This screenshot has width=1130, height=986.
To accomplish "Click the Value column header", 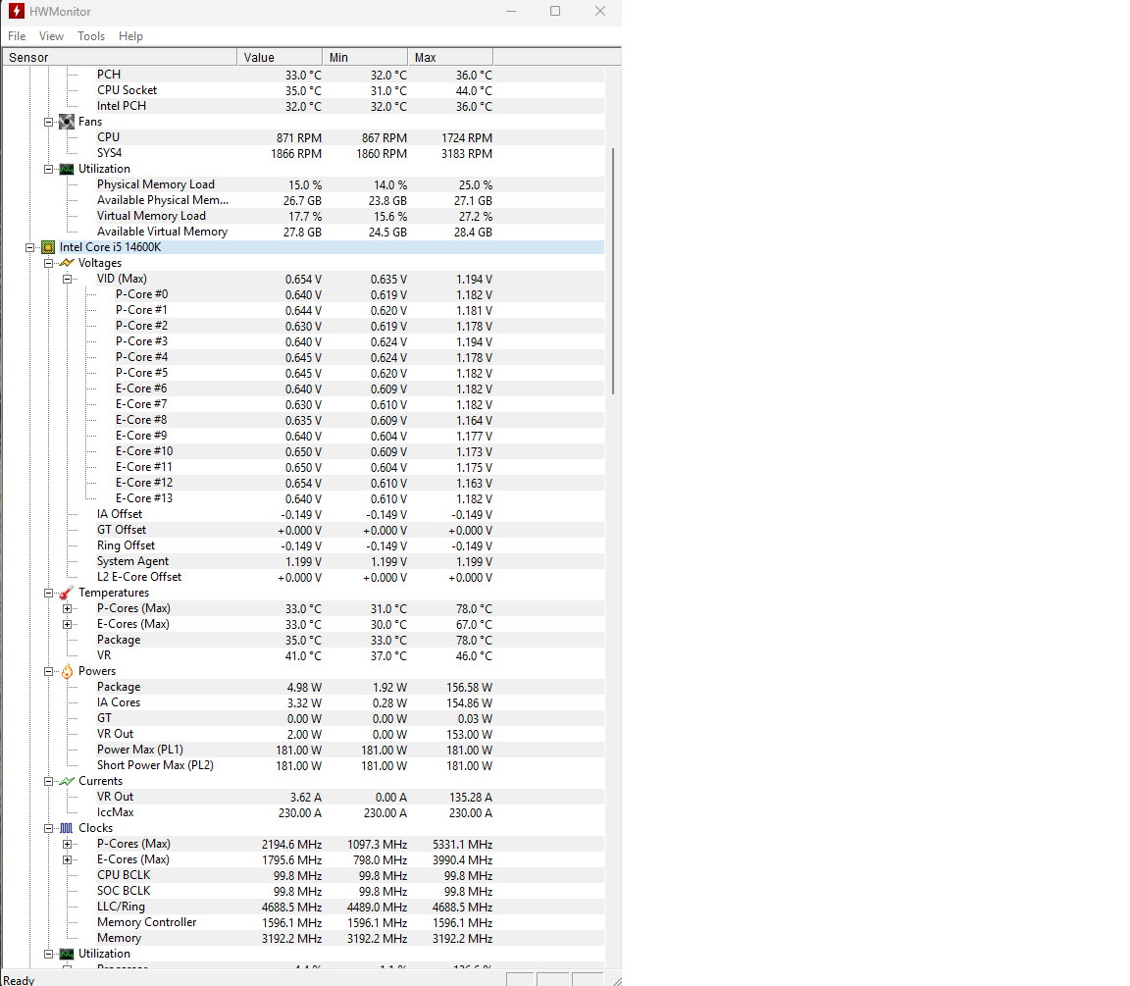I will click(280, 57).
